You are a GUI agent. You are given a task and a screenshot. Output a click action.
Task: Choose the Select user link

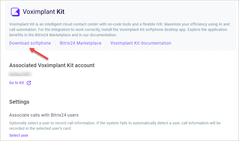click(x=19, y=135)
